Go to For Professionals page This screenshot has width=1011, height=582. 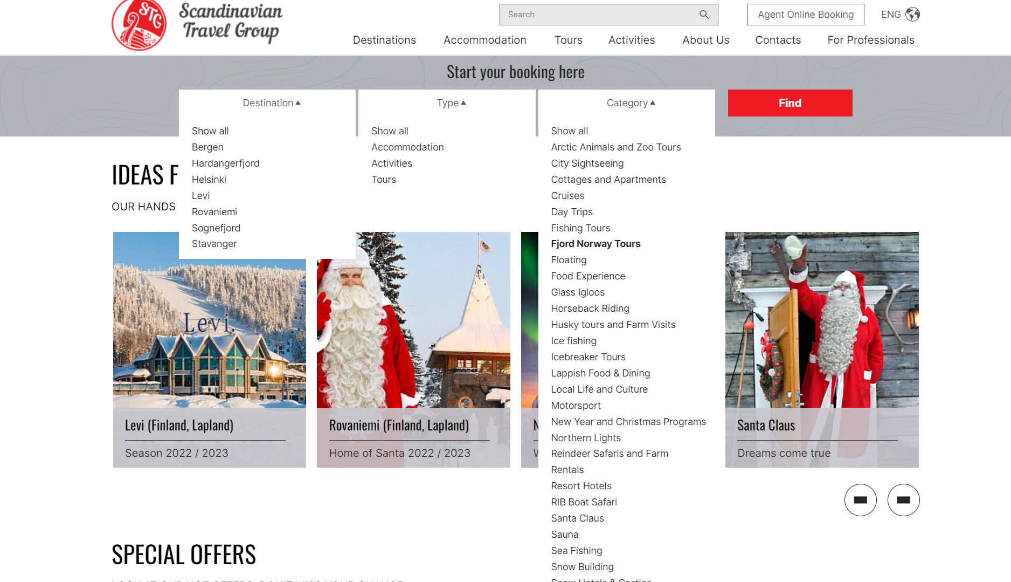pyautogui.click(x=870, y=40)
